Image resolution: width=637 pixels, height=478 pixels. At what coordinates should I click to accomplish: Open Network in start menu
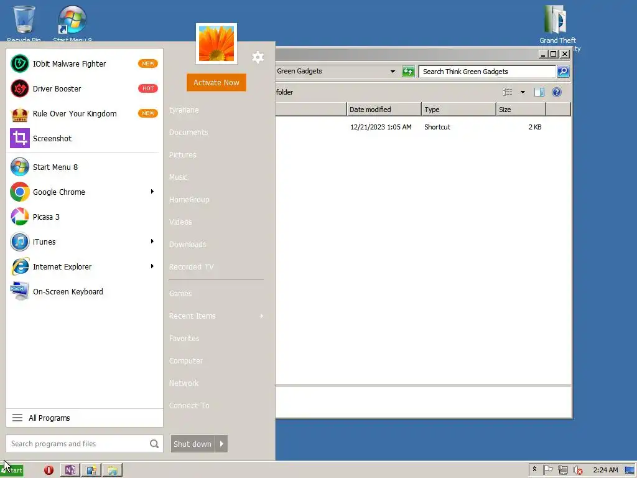click(184, 383)
